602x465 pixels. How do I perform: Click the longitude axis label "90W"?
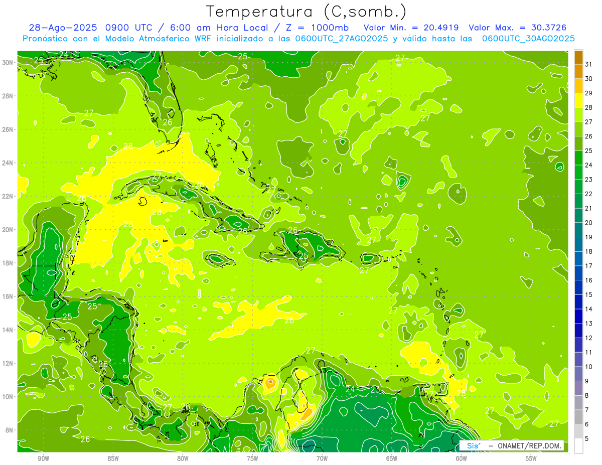coord(43,458)
